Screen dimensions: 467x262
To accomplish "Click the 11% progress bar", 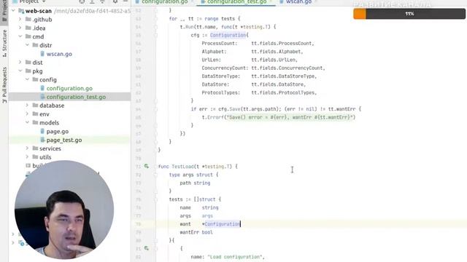I will click(409, 14).
